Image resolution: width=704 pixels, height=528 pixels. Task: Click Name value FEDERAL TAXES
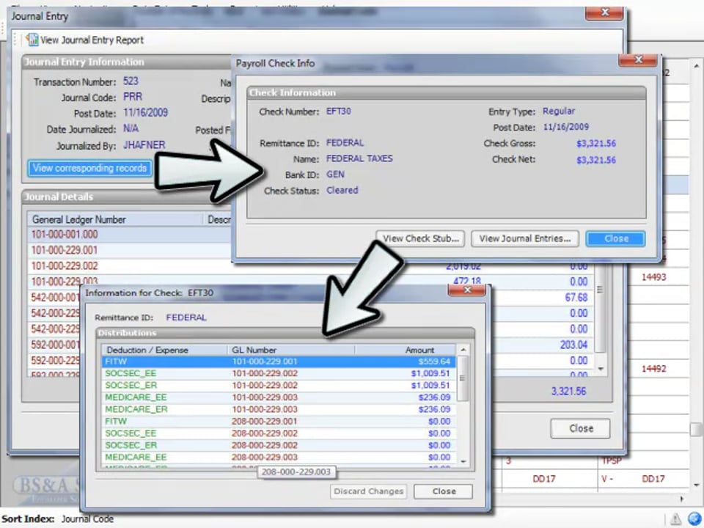point(359,158)
